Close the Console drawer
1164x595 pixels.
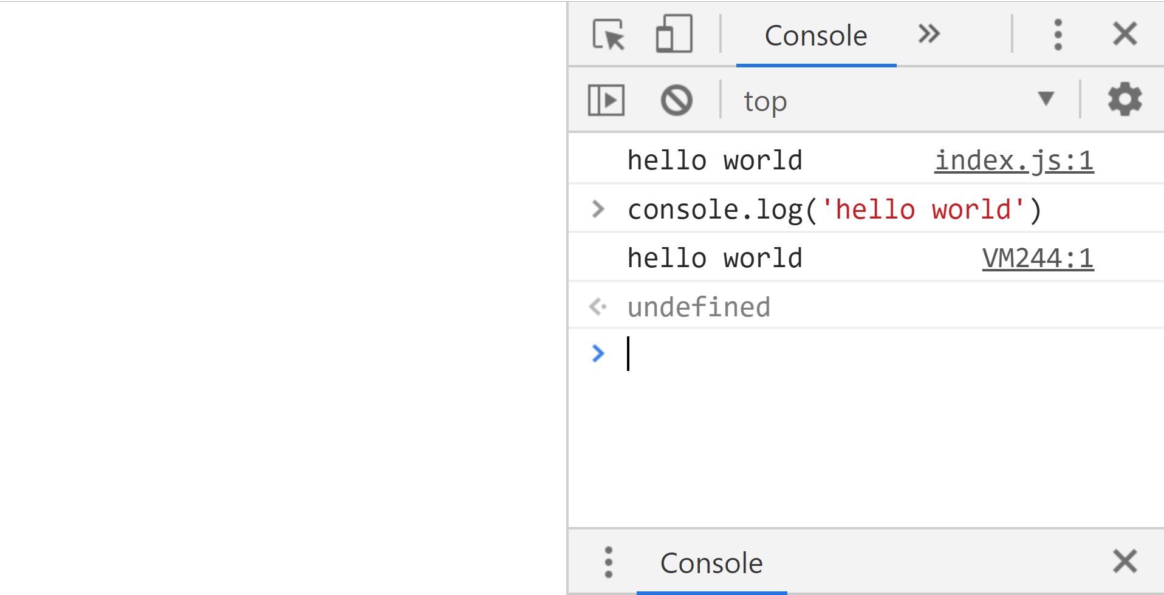1125,560
